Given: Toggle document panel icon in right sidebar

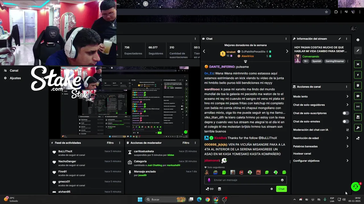Looking at the screenshot, I should (x=358, y=85).
